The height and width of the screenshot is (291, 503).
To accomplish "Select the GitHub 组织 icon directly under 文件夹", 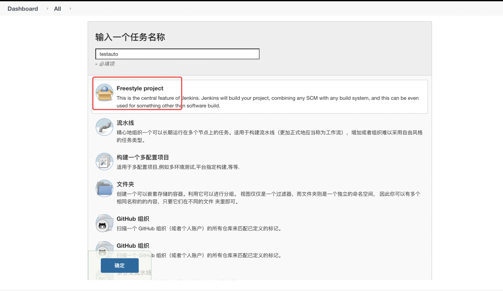I will [x=104, y=223].
